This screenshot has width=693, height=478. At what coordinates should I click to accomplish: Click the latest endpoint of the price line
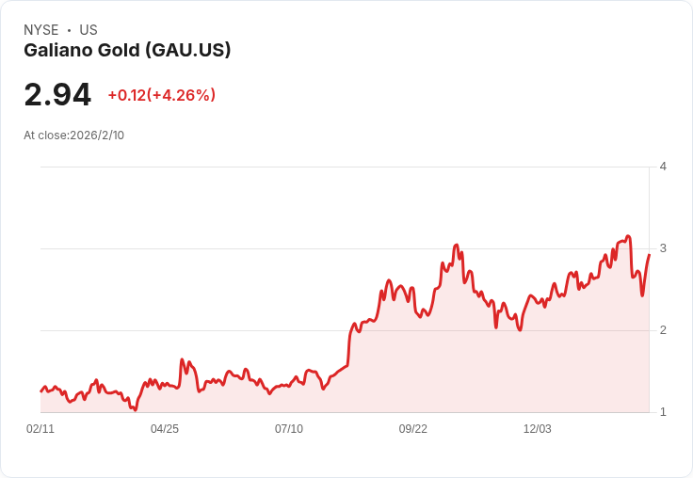649,255
